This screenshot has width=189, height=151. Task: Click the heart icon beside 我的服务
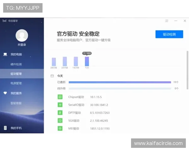(5, 93)
